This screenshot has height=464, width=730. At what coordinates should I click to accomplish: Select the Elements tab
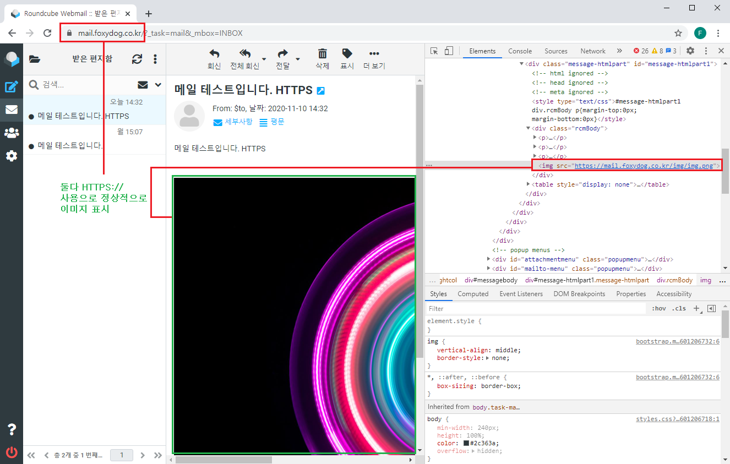coord(482,51)
